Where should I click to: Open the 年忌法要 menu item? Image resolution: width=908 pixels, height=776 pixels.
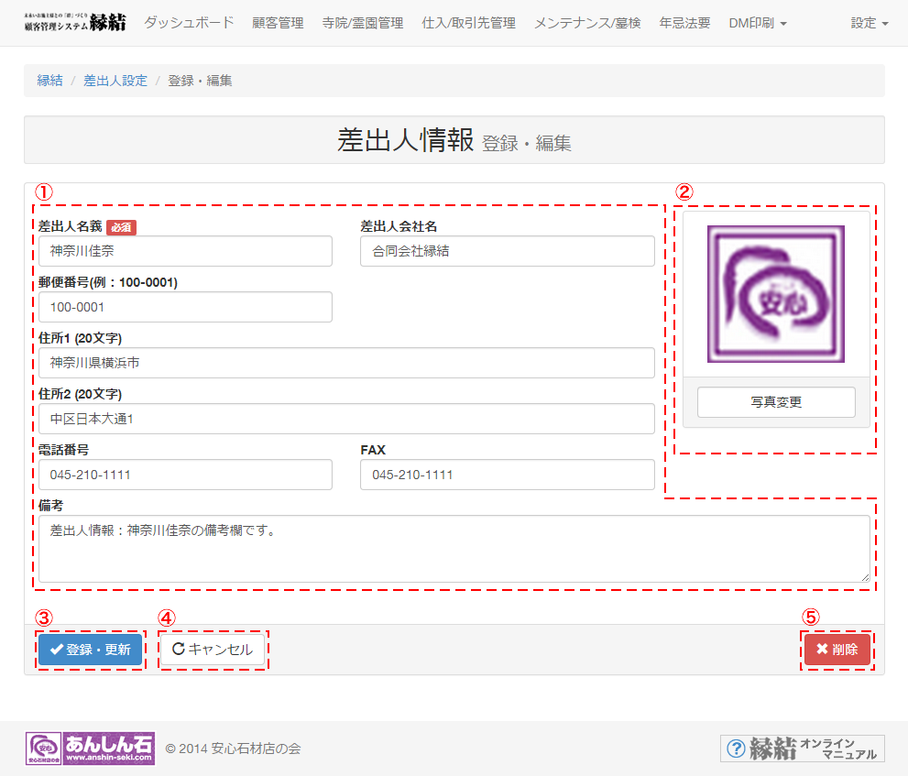[x=684, y=23]
